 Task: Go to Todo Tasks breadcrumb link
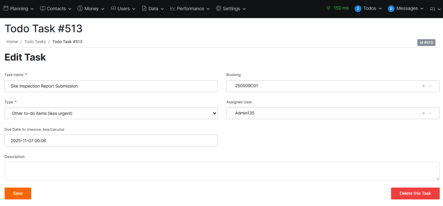pos(35,42)
